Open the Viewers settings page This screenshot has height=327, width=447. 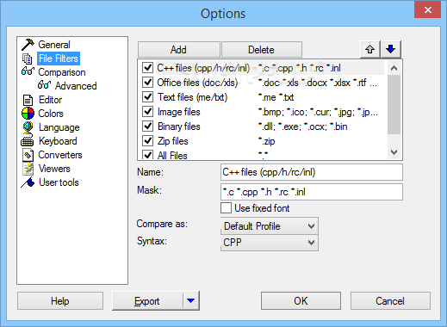[54, 169]
